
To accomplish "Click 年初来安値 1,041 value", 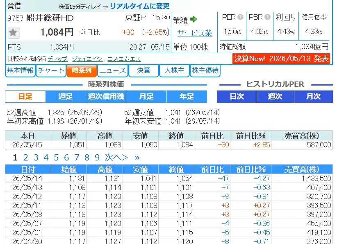I will pos(173,121).
